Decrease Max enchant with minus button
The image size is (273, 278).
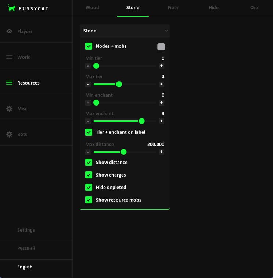(x=88, y=121)
